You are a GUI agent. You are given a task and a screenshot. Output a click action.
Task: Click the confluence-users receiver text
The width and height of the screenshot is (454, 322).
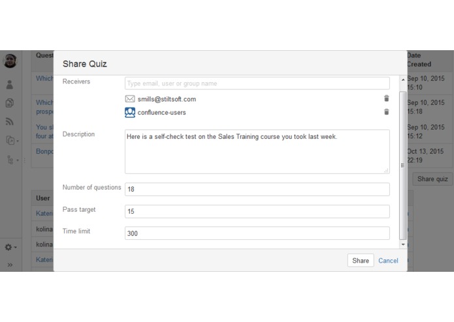tap(161, 113)
